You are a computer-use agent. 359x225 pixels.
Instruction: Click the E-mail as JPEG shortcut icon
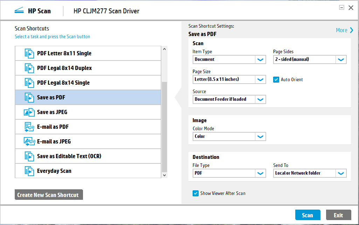(29, 142)
